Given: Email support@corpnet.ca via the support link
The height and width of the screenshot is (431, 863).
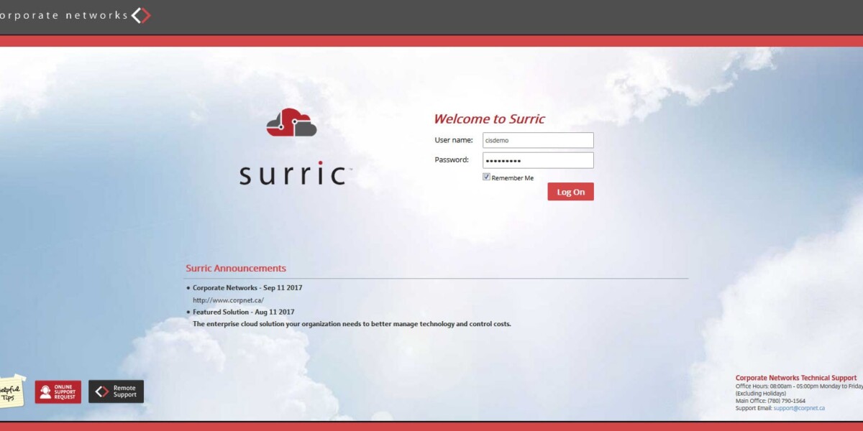Looking at the screenshot, I should (799, 408).
